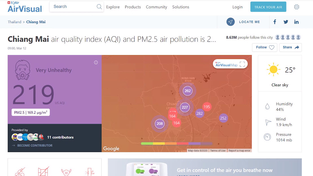Click the Share button
Screen dimensions: 313x176
(x=290, y=47)
